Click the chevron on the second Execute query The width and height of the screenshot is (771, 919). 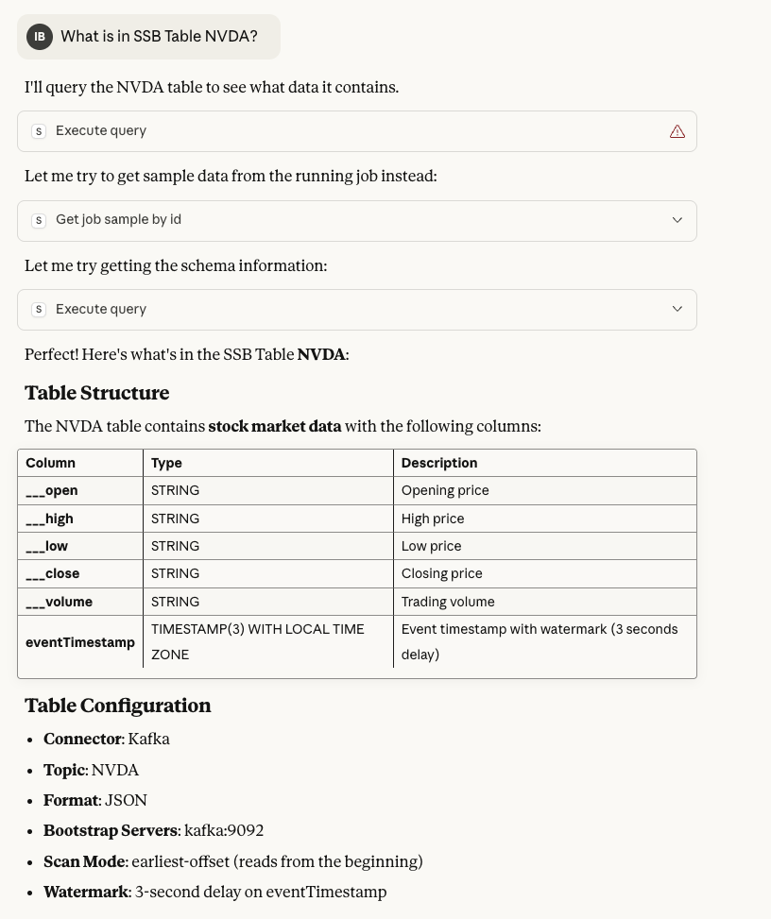click(677, 309)
